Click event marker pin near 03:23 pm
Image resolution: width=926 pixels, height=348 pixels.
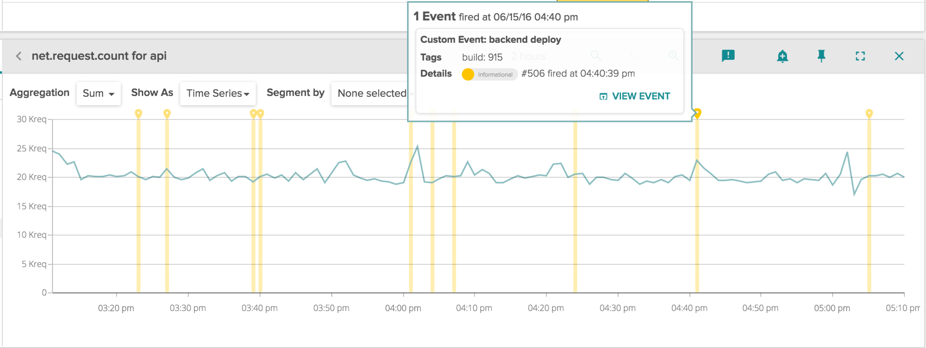click(x=138, y=114)
